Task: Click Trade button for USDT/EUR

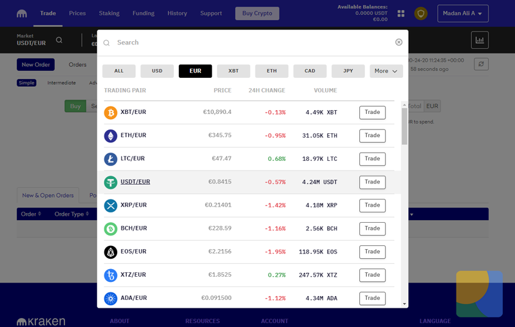Action: [373, 183]
